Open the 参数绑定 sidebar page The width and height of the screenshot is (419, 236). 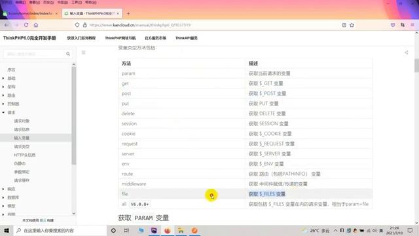(22, 172)
